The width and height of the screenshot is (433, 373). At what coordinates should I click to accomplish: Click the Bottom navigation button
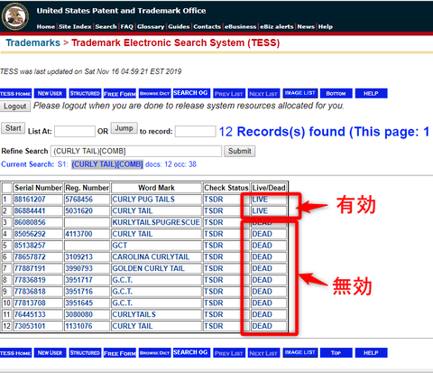pyautogui.click(x=336, y=93)
